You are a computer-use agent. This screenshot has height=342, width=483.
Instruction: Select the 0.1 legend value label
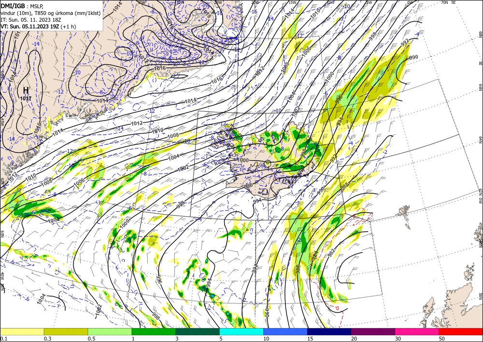tap(3, 339)
